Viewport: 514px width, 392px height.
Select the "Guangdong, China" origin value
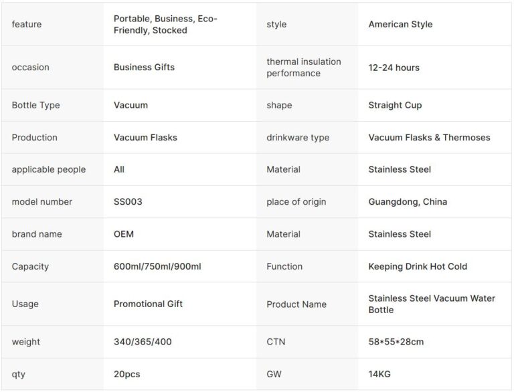408,202
